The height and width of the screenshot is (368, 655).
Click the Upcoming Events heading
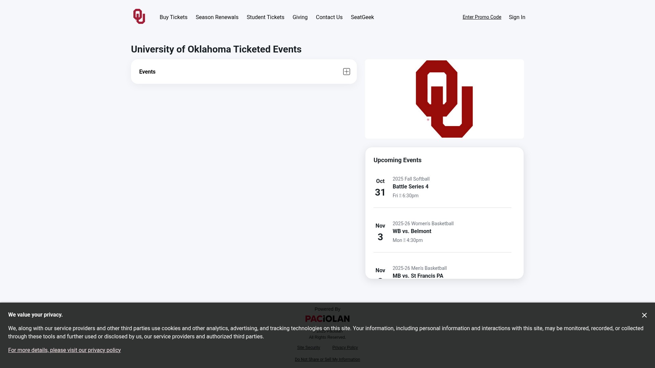(397, 160)
